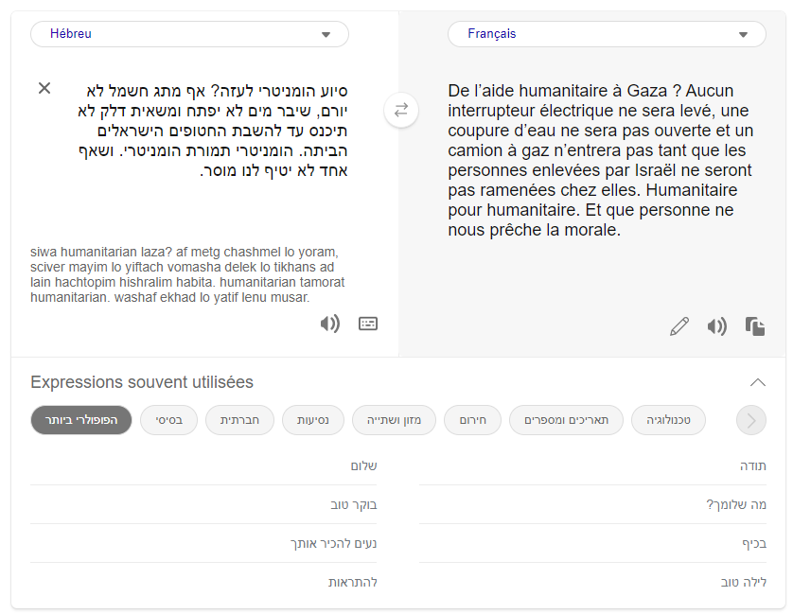The width and height of the screenshot is (793, 614).
Task: Open the Français target language dropdown
Action: coord(607,34)
